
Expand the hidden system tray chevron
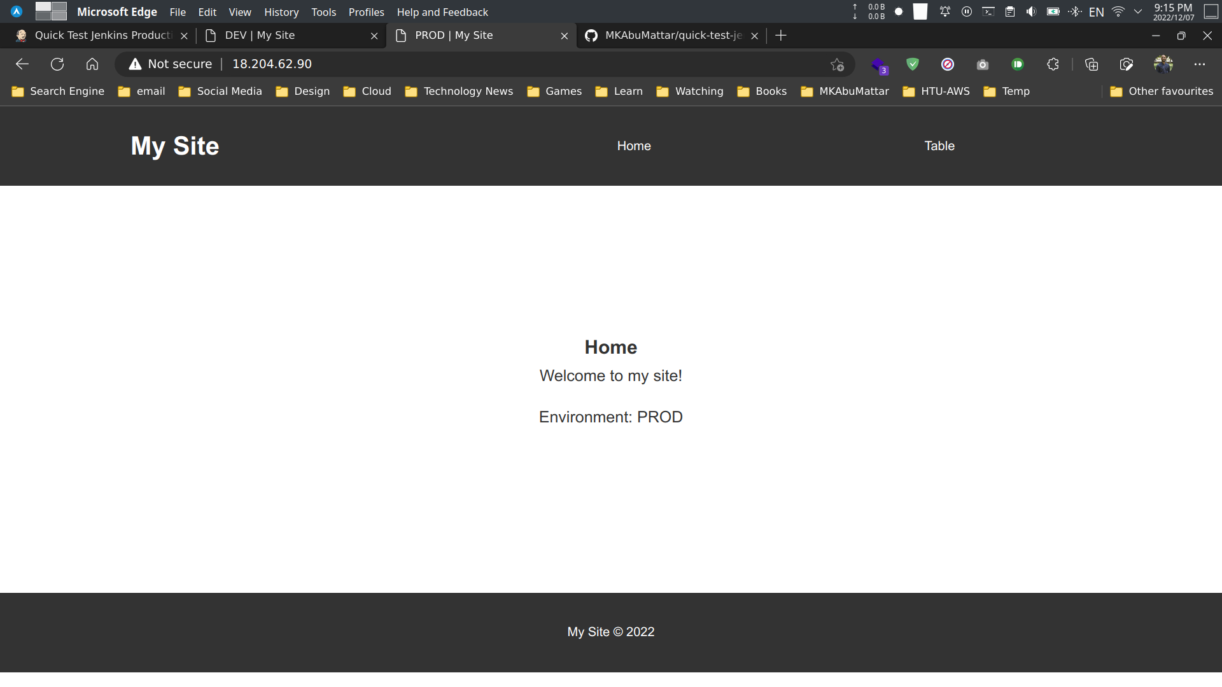[x=1137, y=11]
